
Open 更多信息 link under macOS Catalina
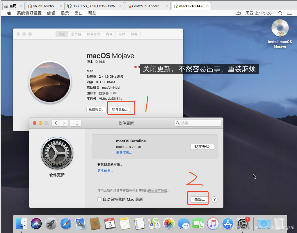[124, 152]
